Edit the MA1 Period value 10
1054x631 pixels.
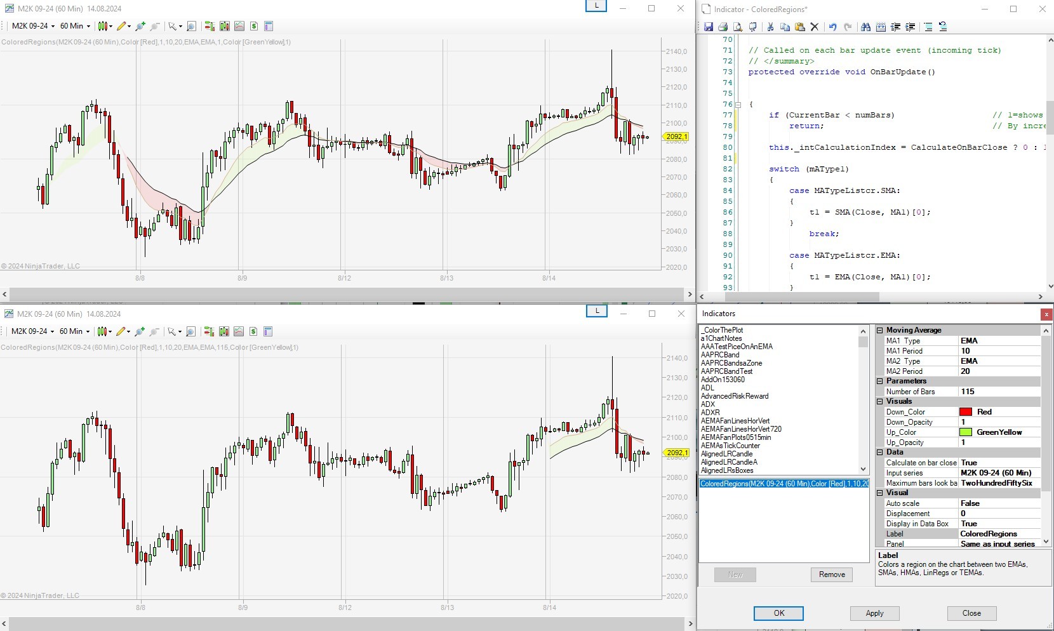click(999, 351)
